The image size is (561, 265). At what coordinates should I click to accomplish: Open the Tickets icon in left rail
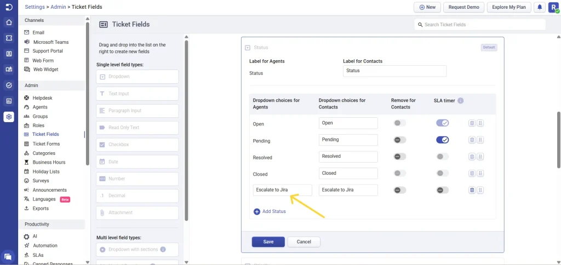click(9, 38)
